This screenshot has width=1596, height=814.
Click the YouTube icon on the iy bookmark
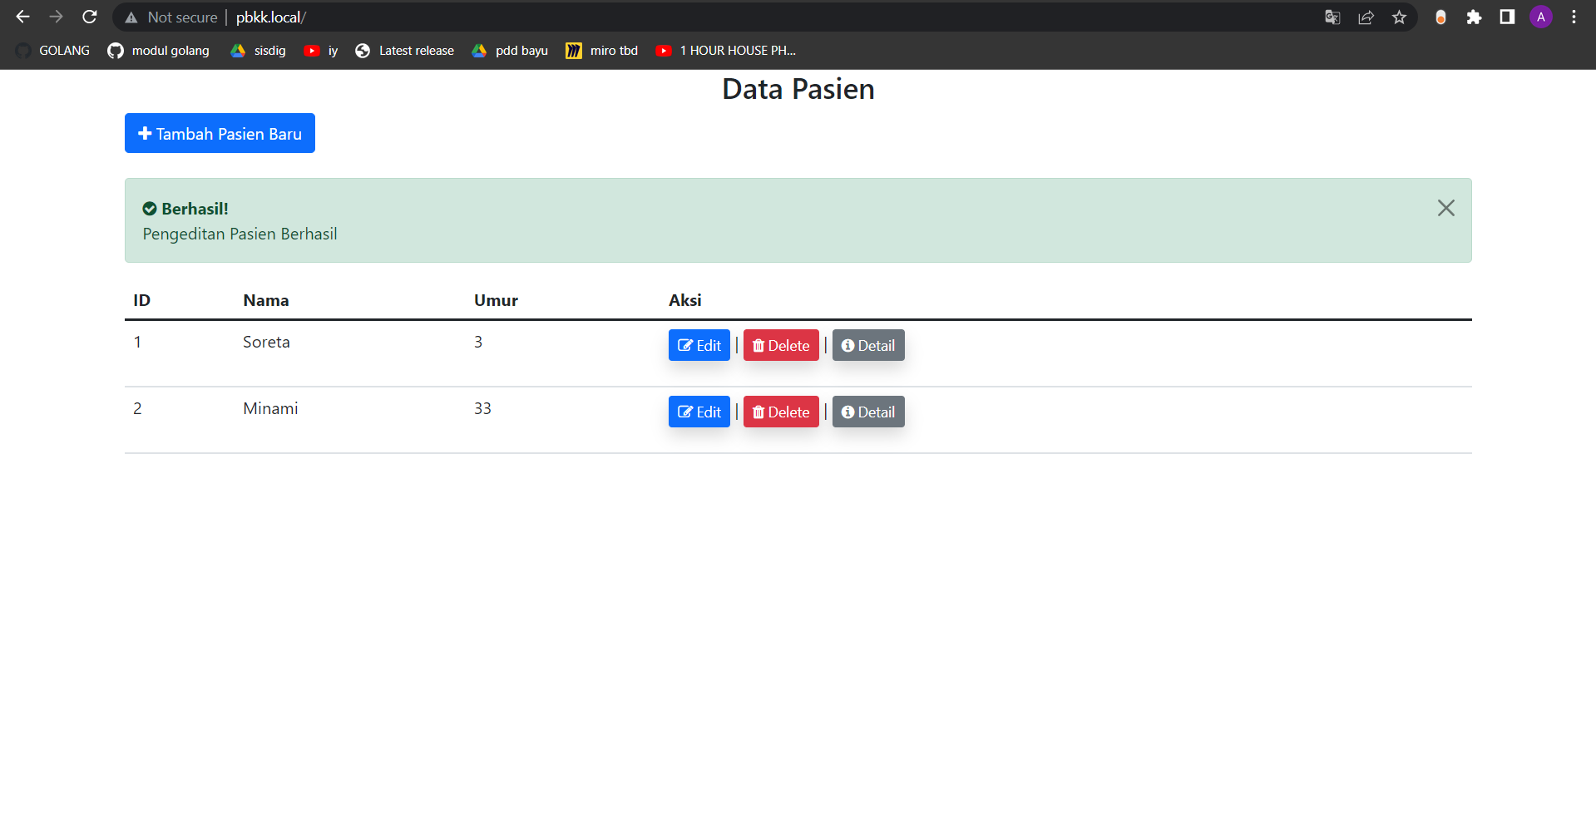[x=312, y=51]
